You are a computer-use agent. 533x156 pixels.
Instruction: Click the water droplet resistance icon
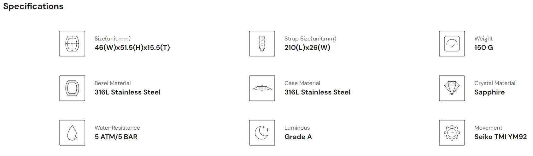pos(72,133)
